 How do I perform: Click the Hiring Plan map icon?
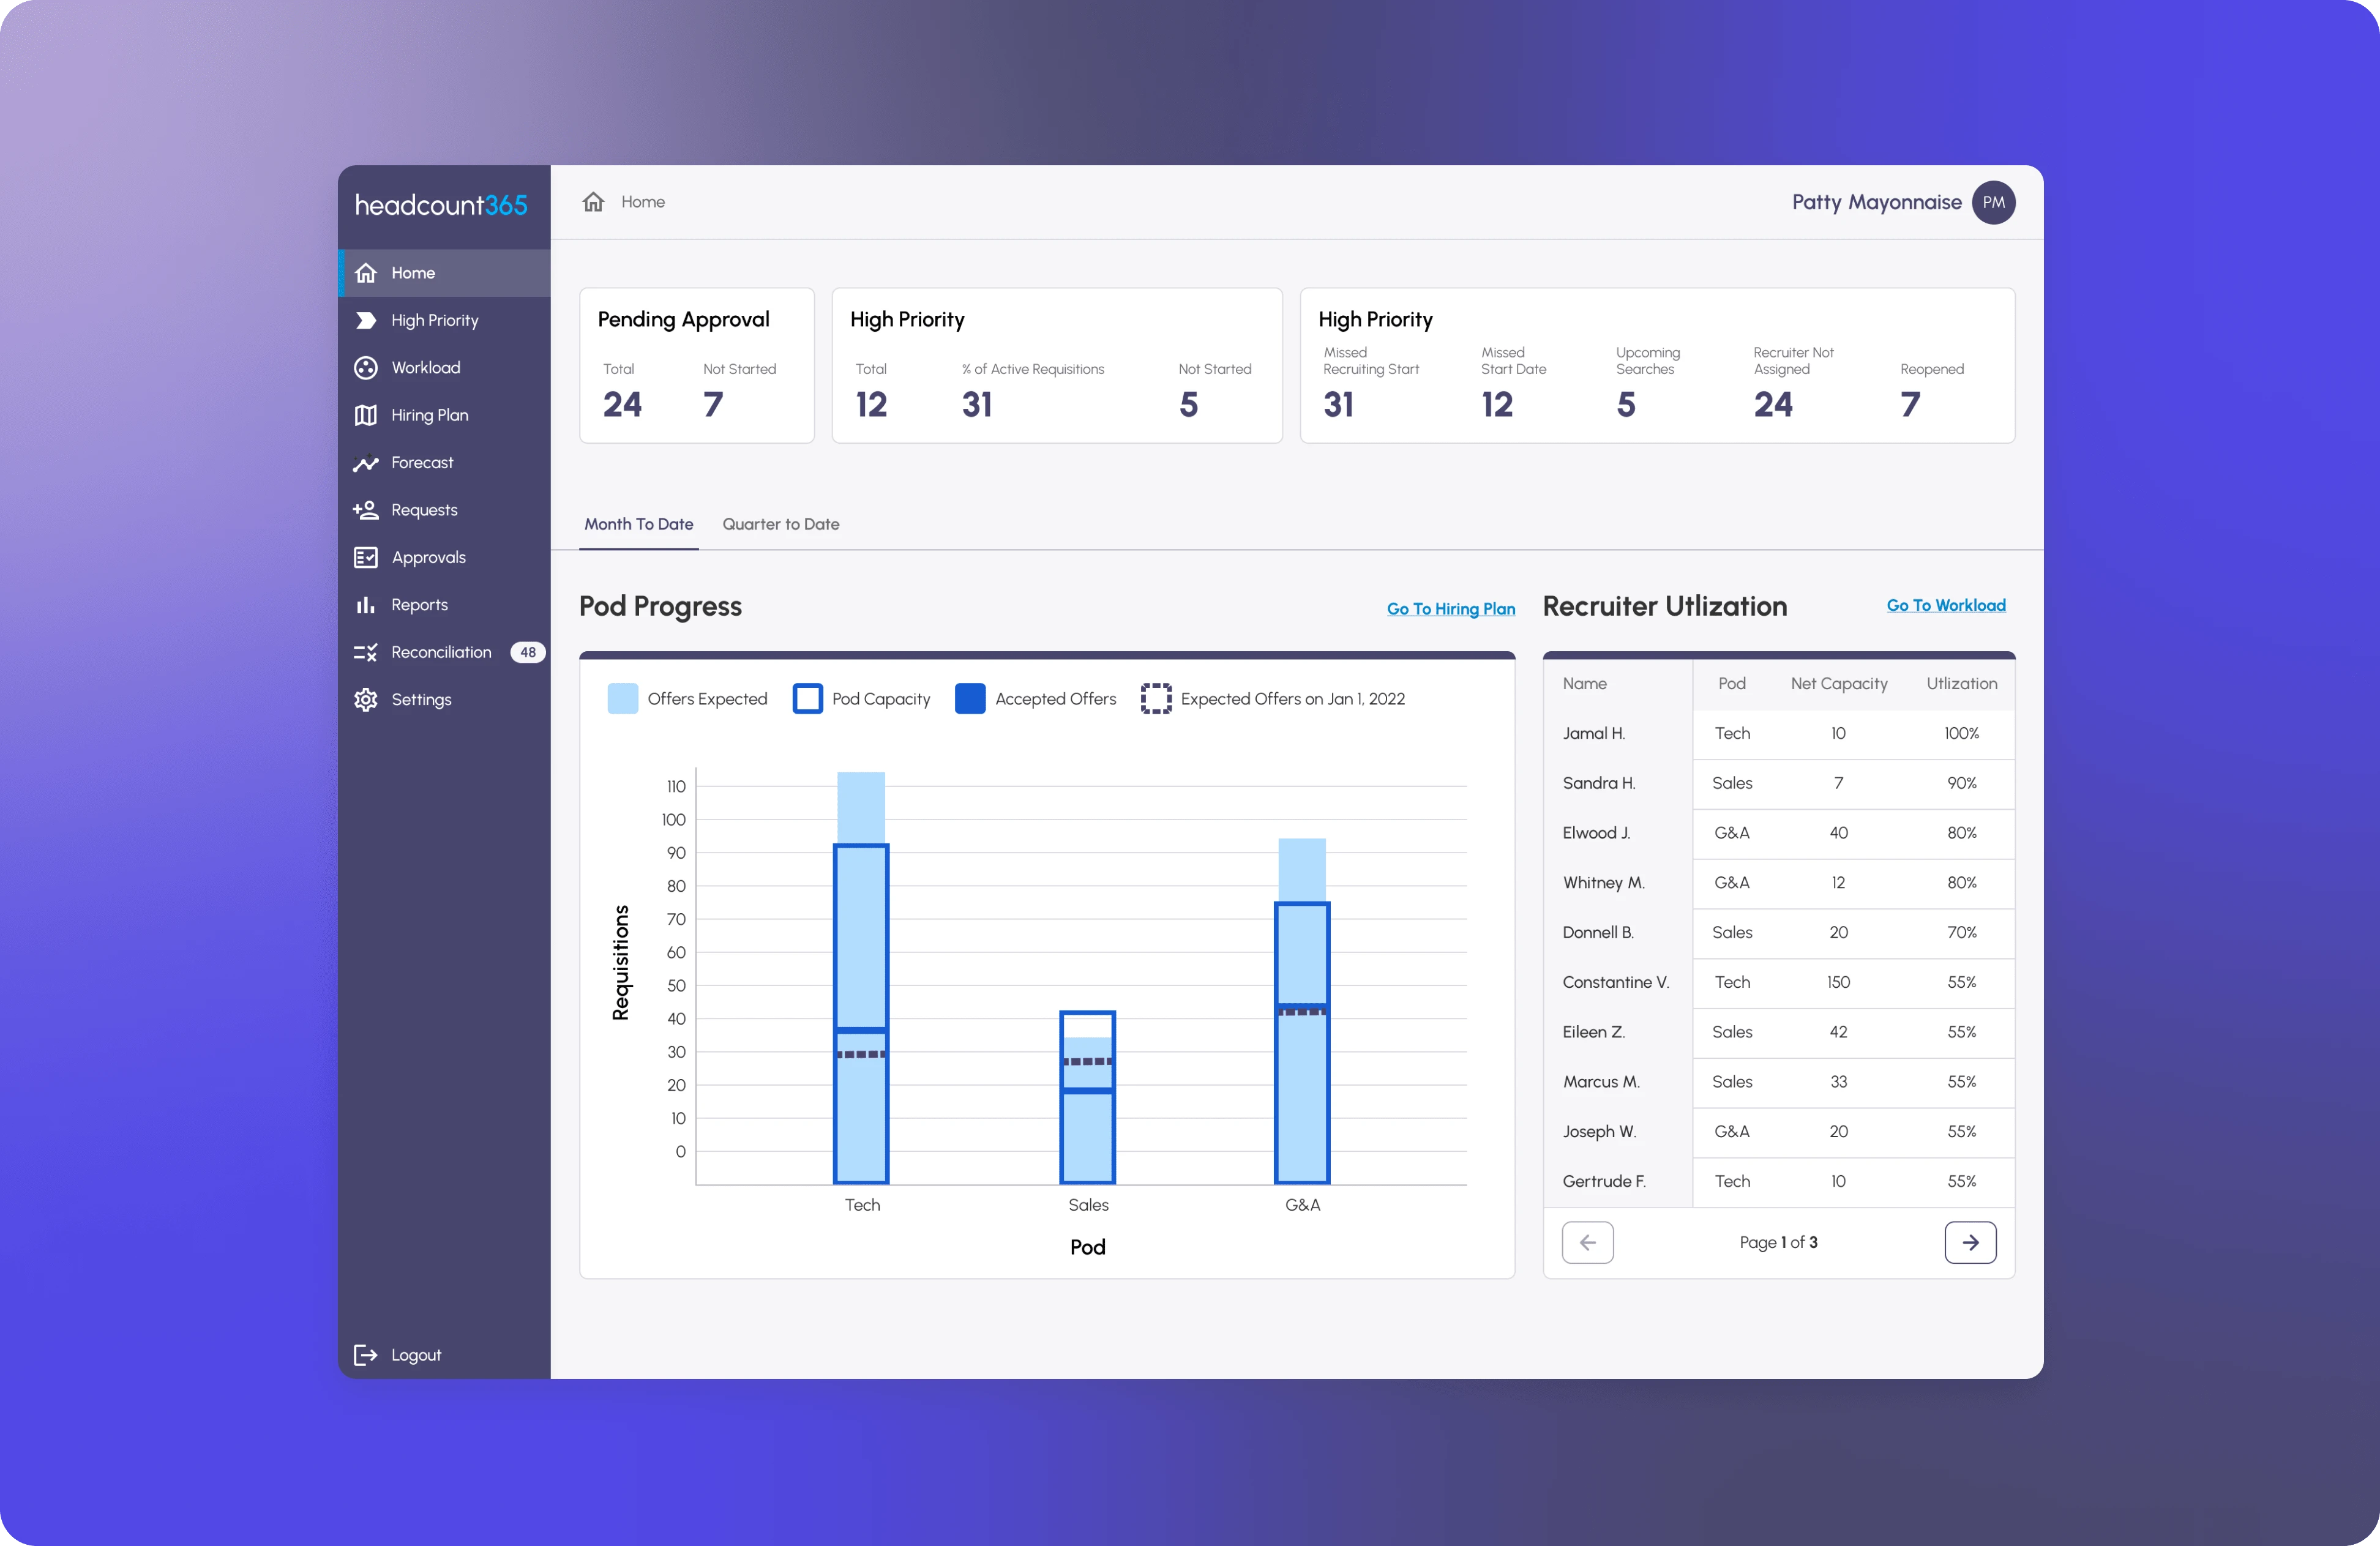click(366, 415)
